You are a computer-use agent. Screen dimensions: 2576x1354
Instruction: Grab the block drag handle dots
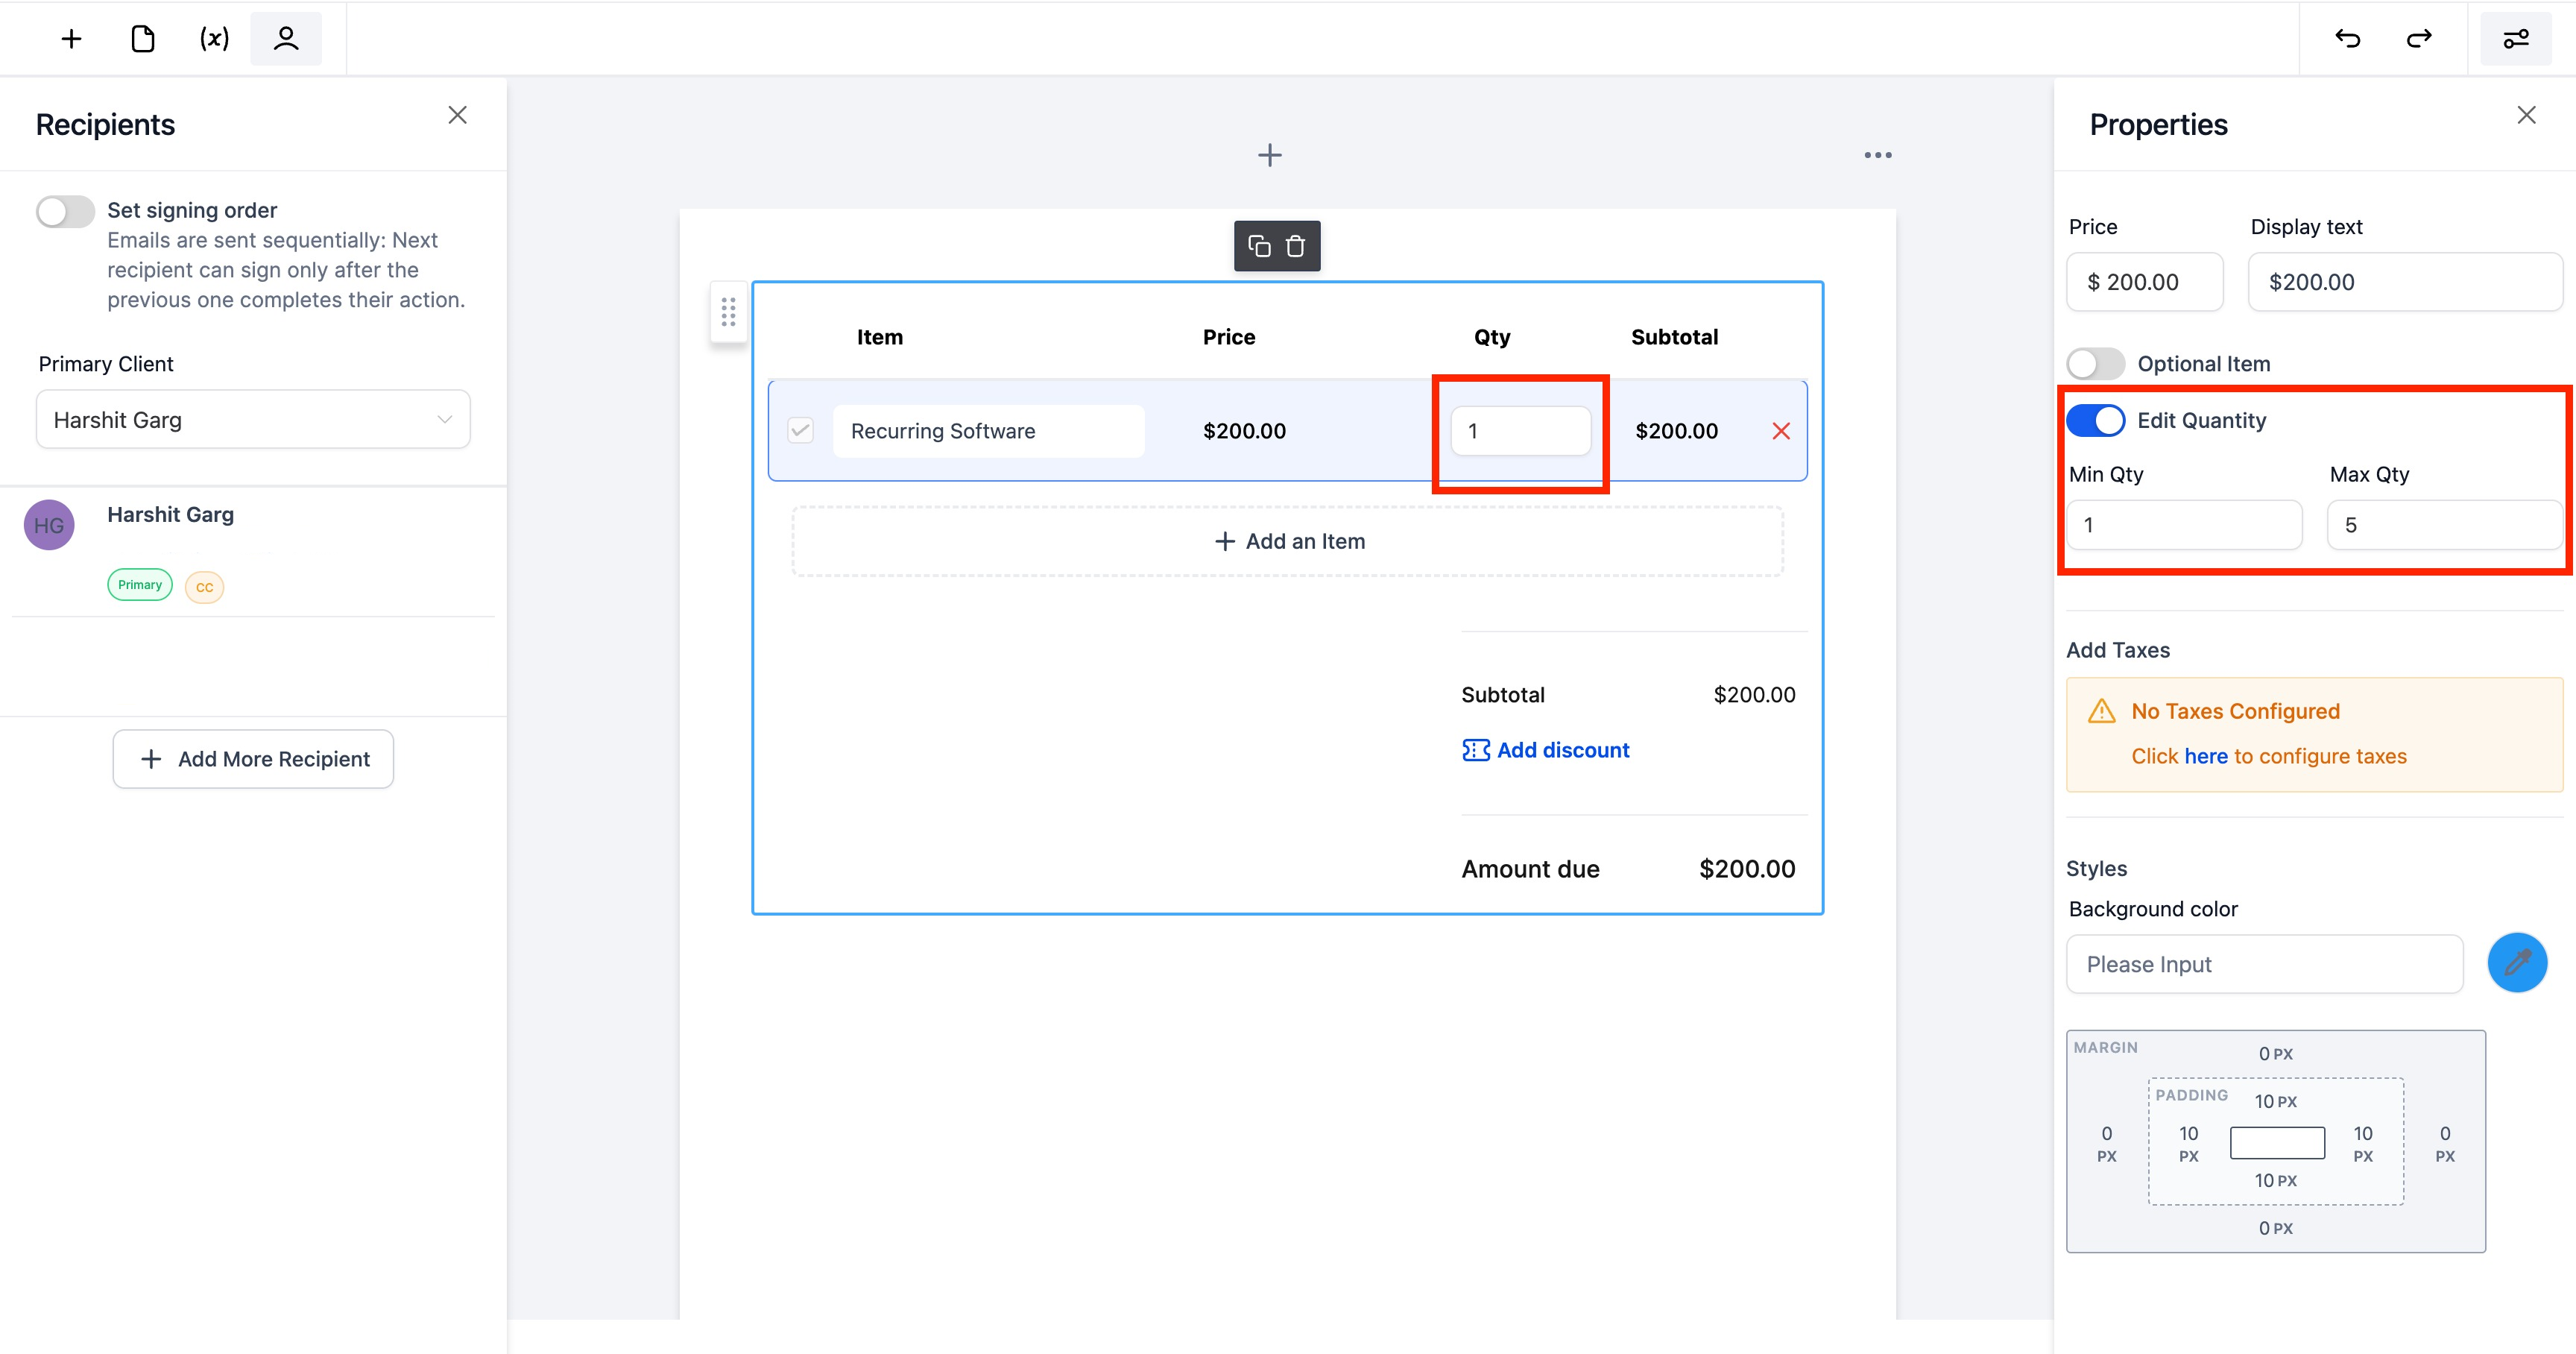pyautogui.click(x=728, y=312)
